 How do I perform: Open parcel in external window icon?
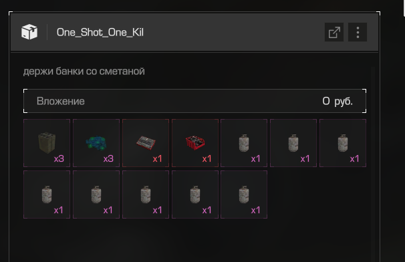[334, 32]
